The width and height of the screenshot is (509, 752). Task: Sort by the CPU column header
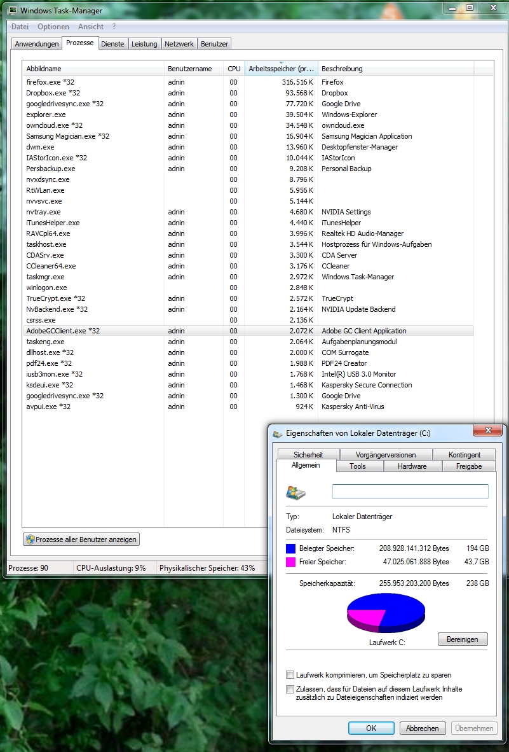[234, 69]
